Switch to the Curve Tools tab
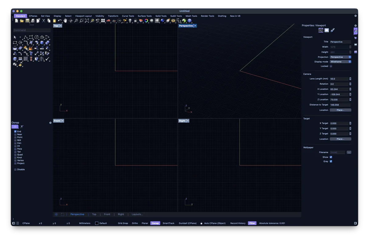This screenshot has width=369, height=242. [128, 16]
